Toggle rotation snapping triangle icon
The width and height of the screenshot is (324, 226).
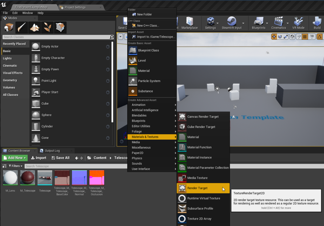tap(320, 37)
